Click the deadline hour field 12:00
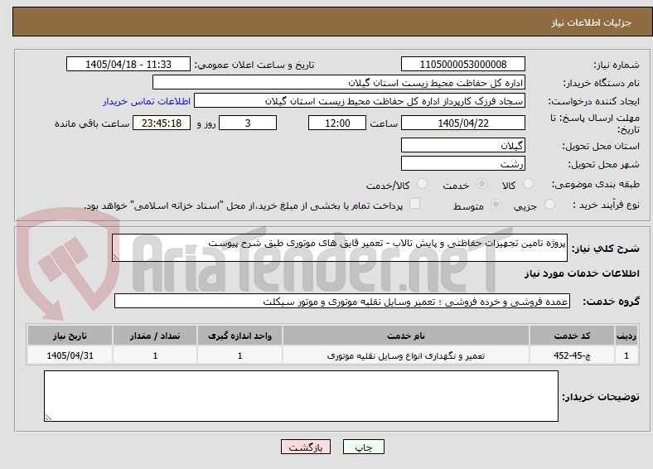The width and height of the screenshot is (653, 469). pyautogui.click(x=337, y=123)
